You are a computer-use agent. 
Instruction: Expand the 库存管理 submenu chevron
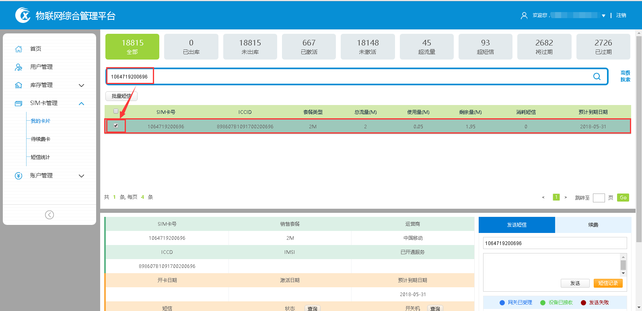(x=82, y=85)
